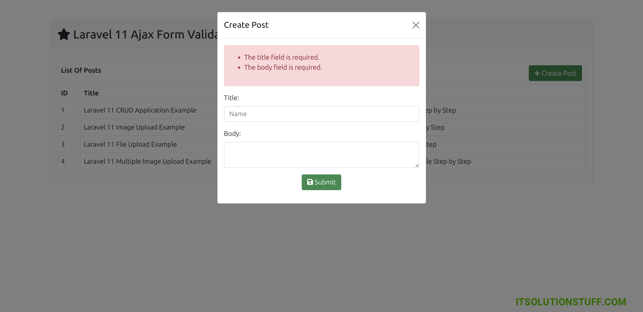The height and width of the screenshot is (312, 643).
Task: Select 'The body field is required.' error text
Action: (x=283, y=67)
